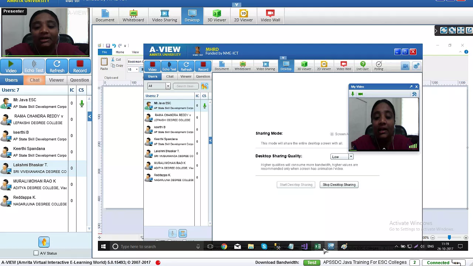Switch to Viewer tab in outer A-VIEW panel
This screenshot has height=266, width=473.
[x=57, y=80]
